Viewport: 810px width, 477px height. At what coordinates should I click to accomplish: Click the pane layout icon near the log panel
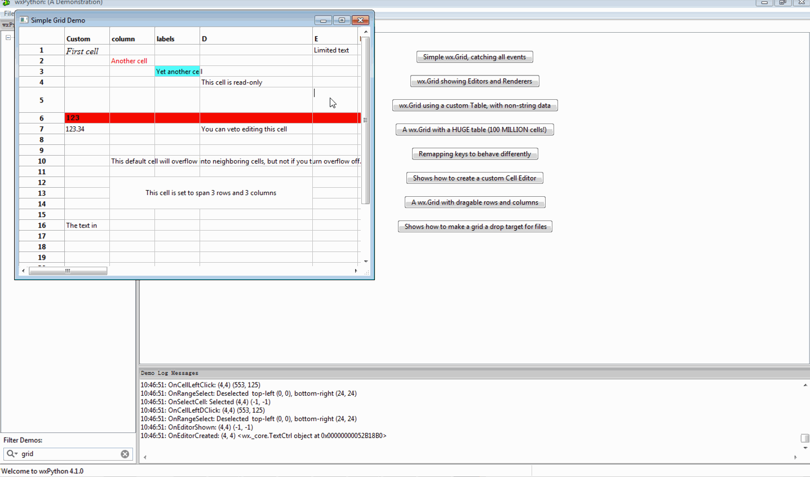click(805, 438)
